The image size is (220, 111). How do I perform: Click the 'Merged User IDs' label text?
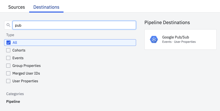tap(26, 73)
